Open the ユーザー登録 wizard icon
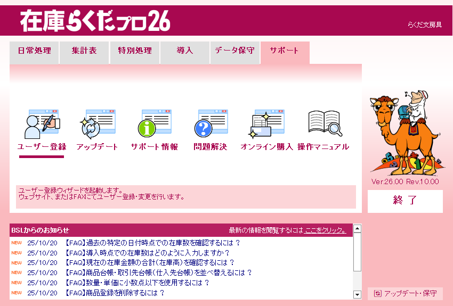The image size is (453, 306). (42, 125)
